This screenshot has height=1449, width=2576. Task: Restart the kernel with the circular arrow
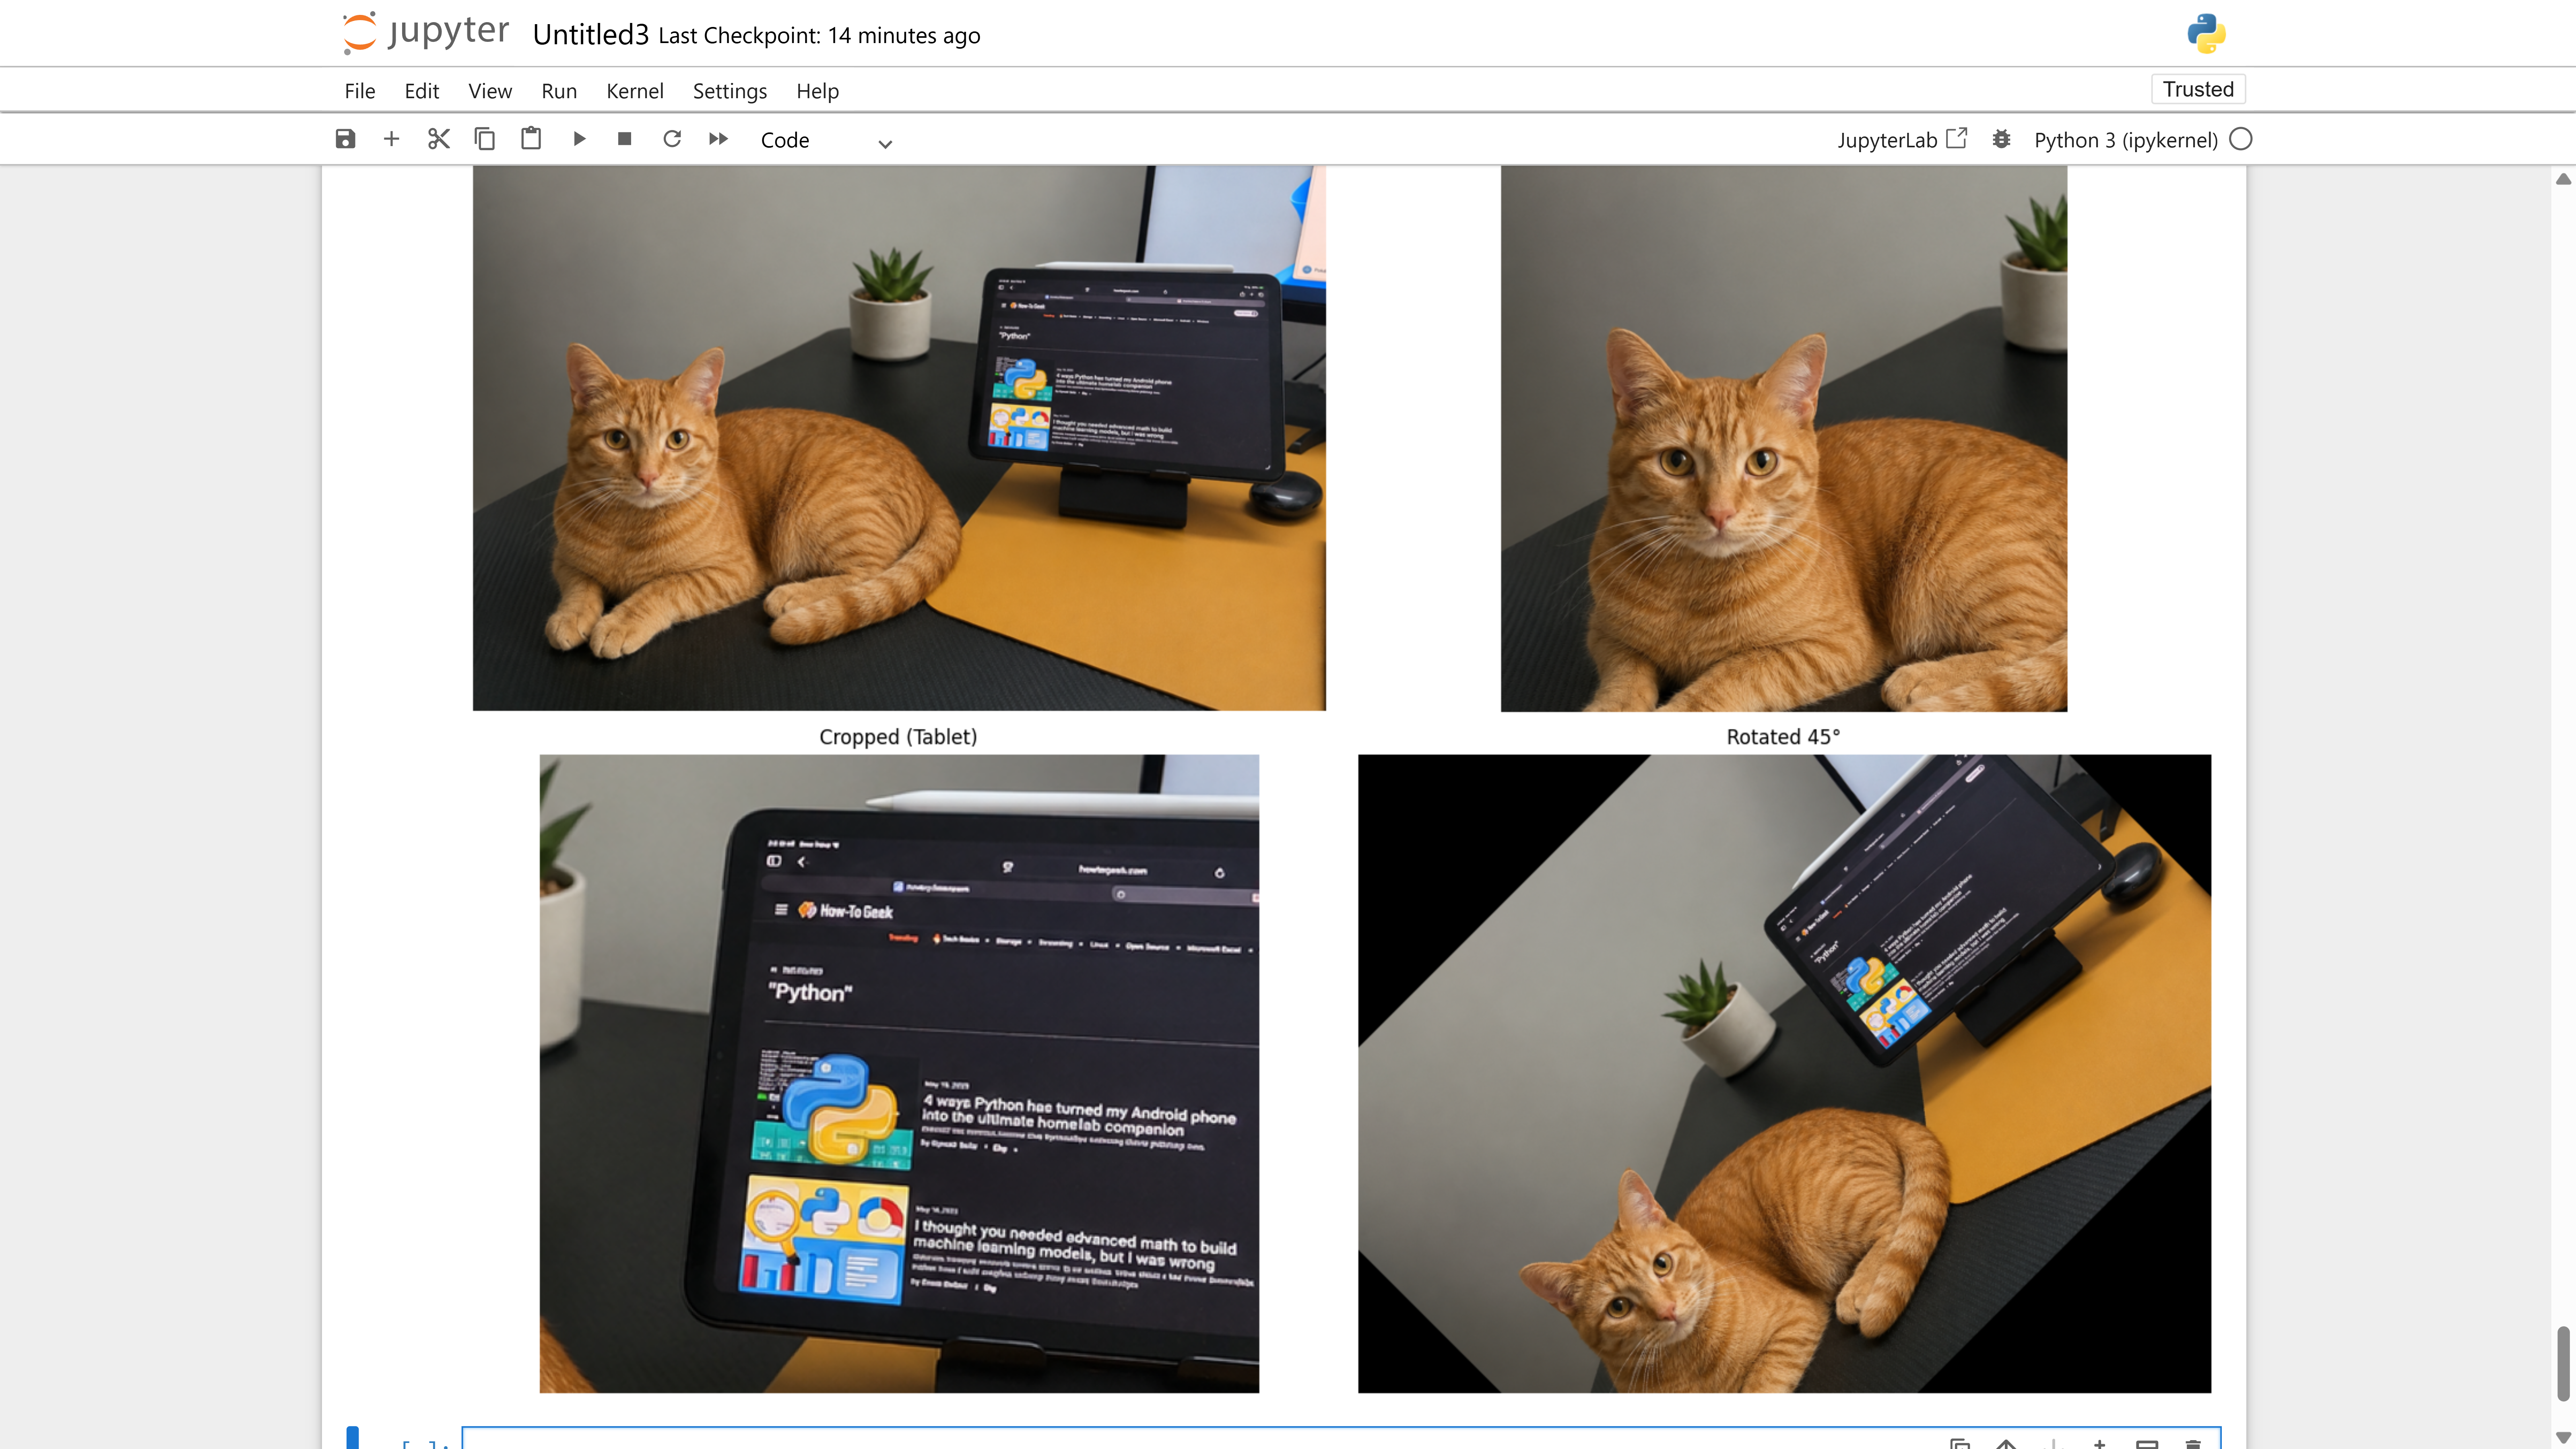672,139
